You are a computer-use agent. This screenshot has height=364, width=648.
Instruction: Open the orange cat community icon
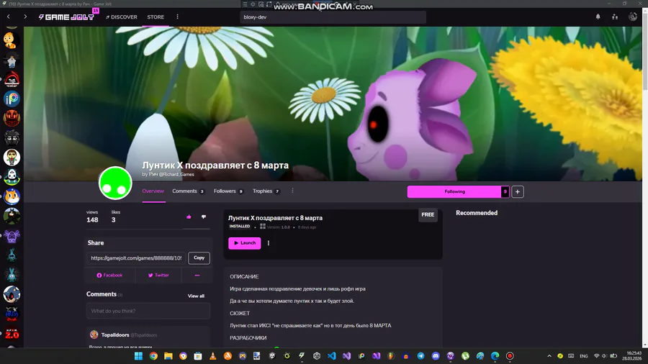(12, 196)
